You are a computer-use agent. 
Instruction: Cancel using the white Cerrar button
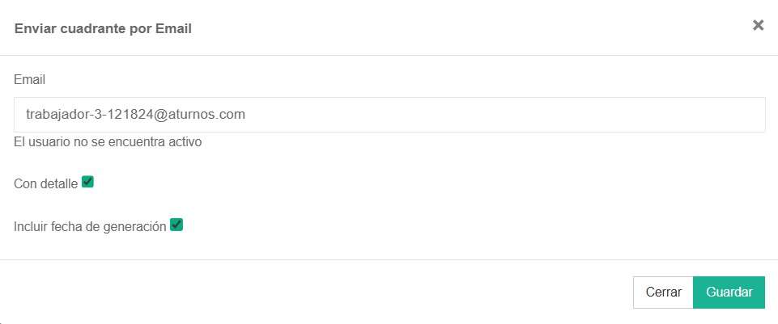pyautogui.click(x=663, y=292)
